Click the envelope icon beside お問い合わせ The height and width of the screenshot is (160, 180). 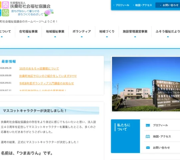coord(148,148)
